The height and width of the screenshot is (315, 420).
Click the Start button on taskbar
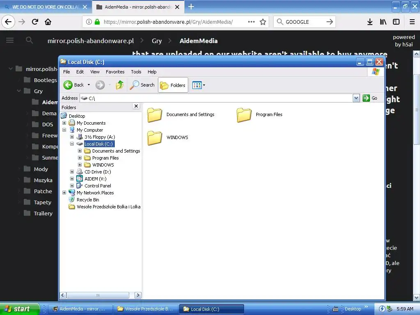(x=19, y=309)
